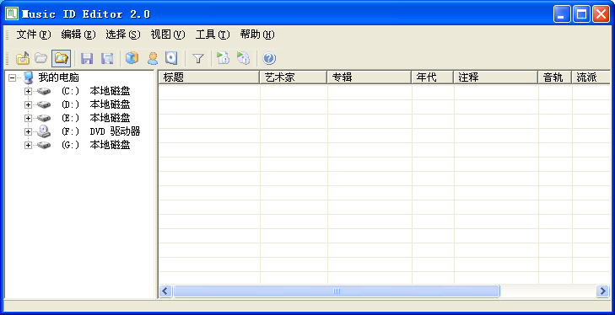Sort by the 专辑 column header

coord(370,77)
